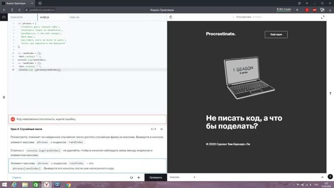
Task: Open the translator extension icon
Action: (x=322, y=10)
